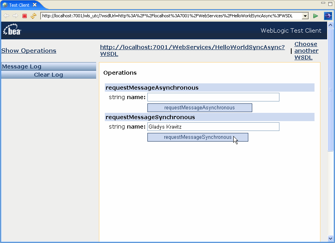Click the vertical scrollbar up arrow
Image resolution: width=335 pixels, height=243 pixels.
(330, 25)
